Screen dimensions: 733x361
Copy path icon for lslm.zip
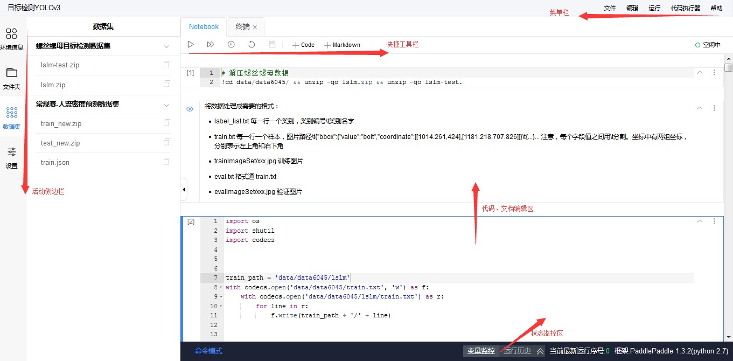click(166, 84)
